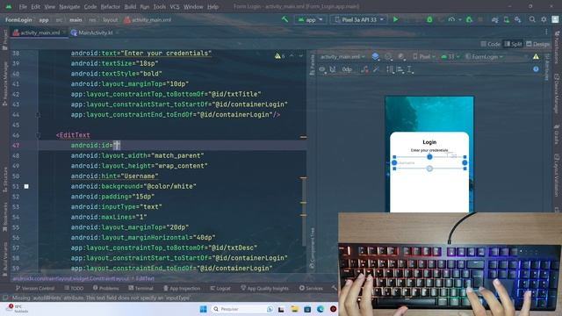The height and width of the screenshot is (316, 562).
Task: Click clear all constraints icon
Action: pos(364,69)
